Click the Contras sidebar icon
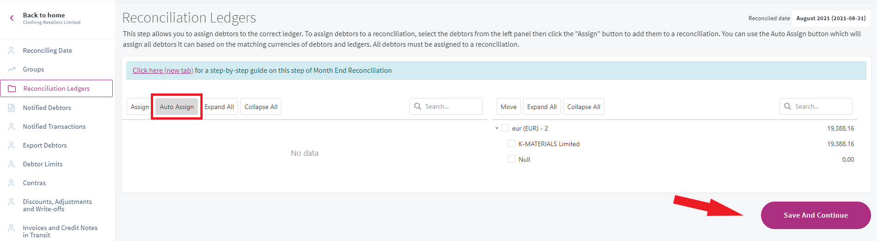Viewport: 877px width, 241px height. pos(11,183)
